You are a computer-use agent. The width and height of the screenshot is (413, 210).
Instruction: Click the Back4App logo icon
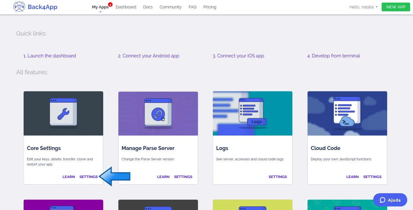point(19,7)
